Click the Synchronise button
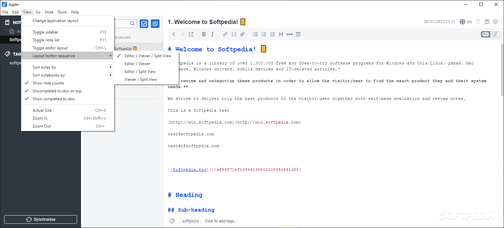This screenshot has height=228, width=504. coord(41,219)
